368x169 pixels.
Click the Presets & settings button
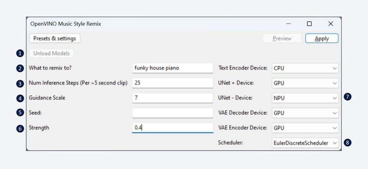[54, 38]
